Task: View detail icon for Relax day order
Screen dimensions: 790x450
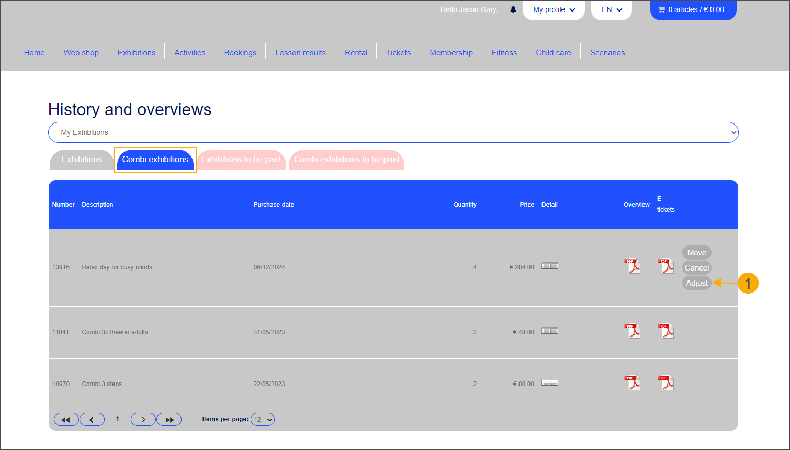Action: coord(549,266)
